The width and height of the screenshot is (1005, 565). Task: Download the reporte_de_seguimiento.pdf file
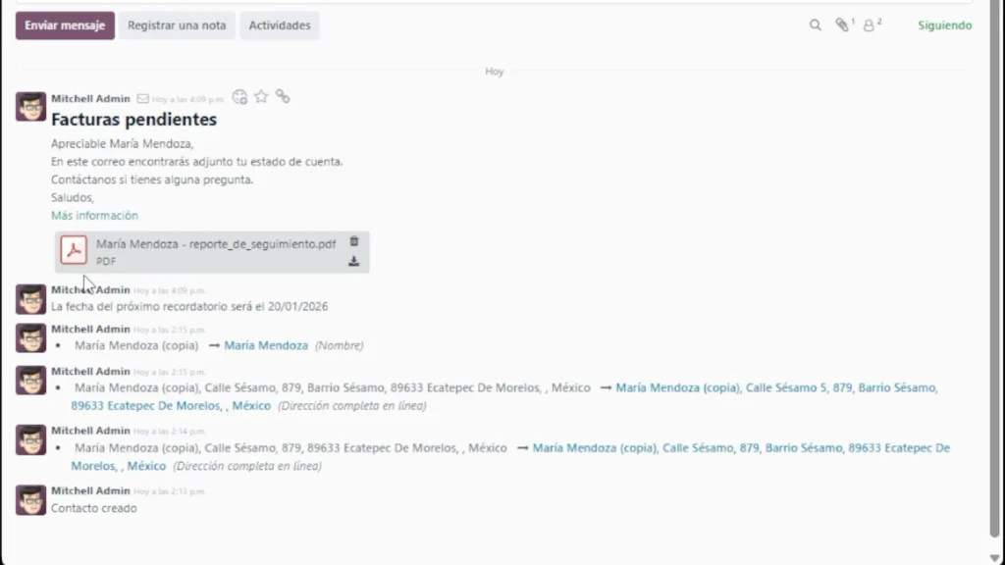354,262
